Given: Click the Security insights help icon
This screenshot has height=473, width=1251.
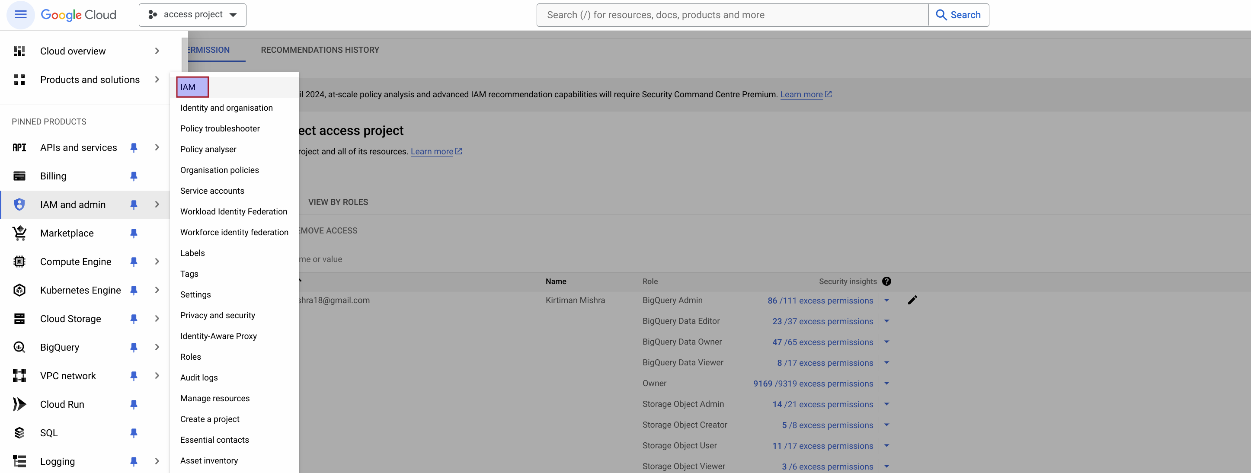Looking at the screenshot, I should click(x=886, y=281).
